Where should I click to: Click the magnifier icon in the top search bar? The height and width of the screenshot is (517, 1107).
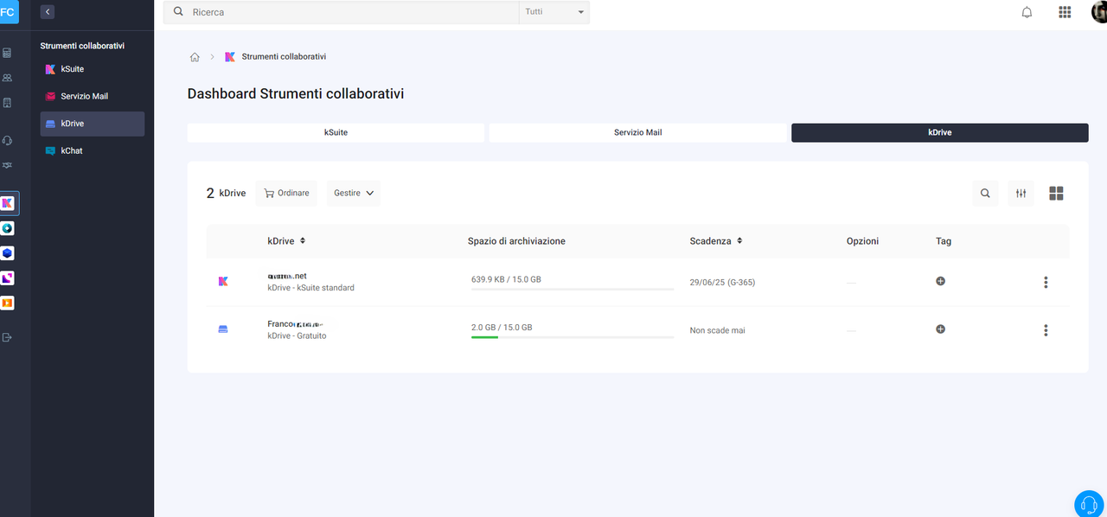tap(178, 12)
